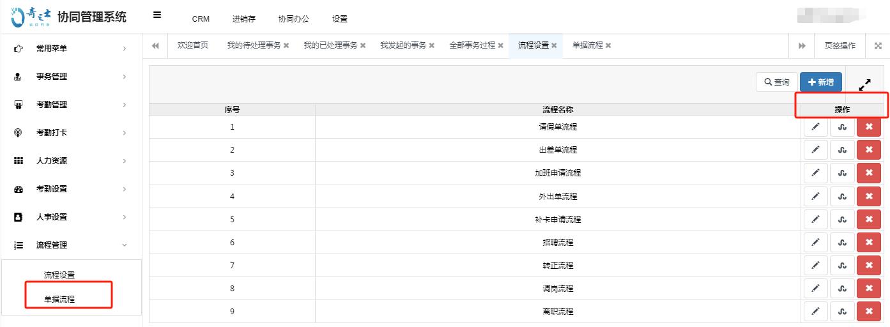
Task: Click the hamburger menu collapse icon
Action: point(157,16)
